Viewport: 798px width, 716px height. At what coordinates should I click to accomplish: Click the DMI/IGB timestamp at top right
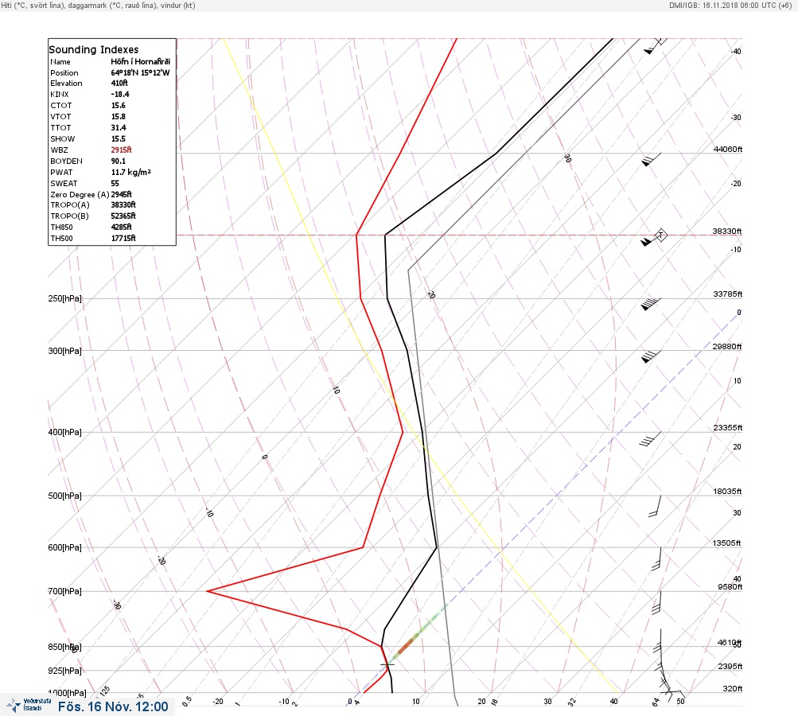pos(730,6)
